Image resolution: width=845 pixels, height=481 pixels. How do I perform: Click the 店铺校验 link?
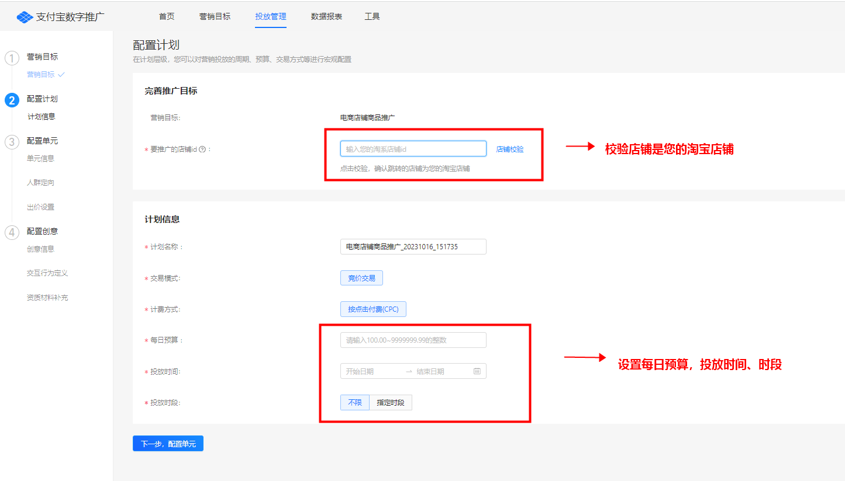[510, 149]
